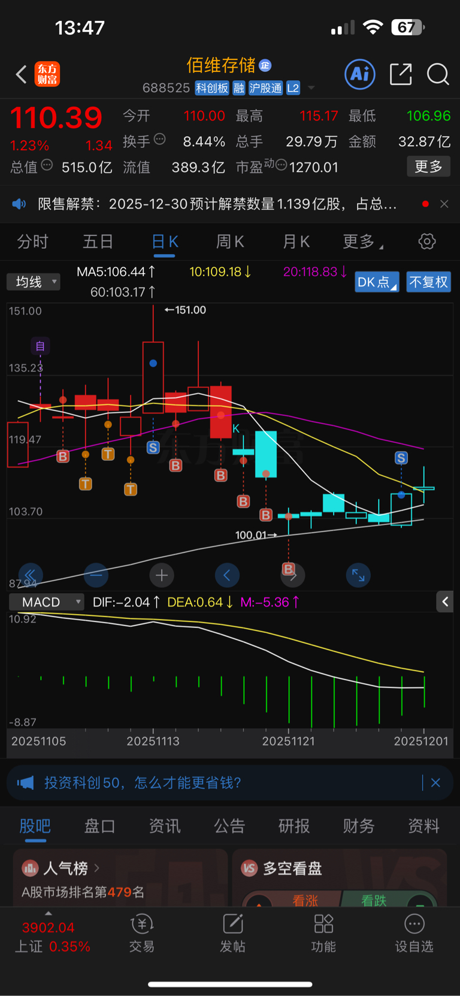Zoom in the K-line chart plus
This screenshot has height=996, width=460.
pyautogui.click(x=162, y=575)
